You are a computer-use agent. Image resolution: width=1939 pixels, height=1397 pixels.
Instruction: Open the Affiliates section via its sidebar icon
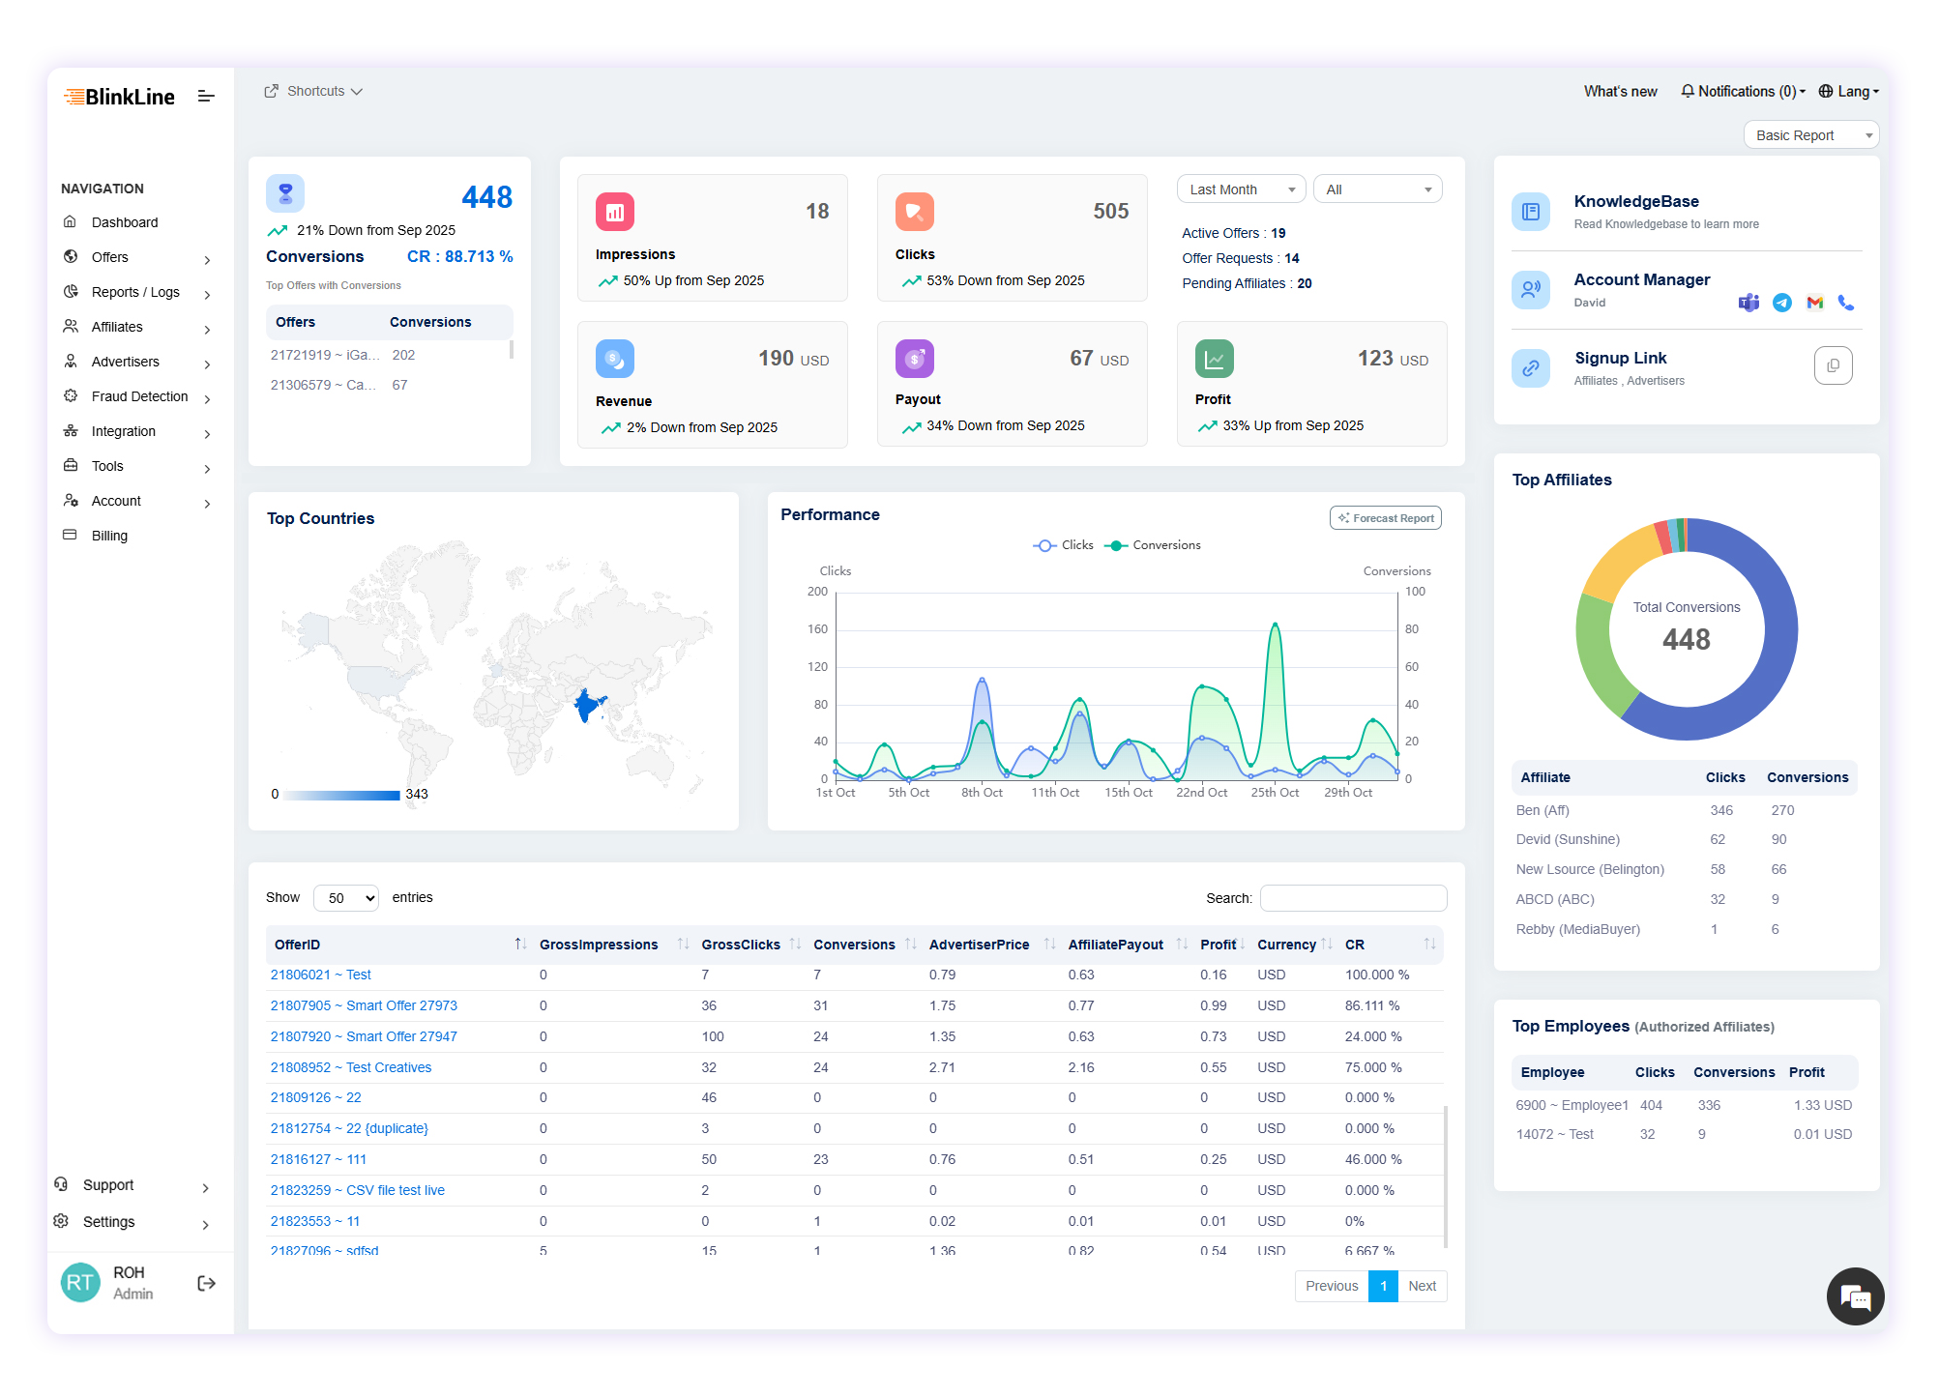pyautogui.click(x=71, y=327)
